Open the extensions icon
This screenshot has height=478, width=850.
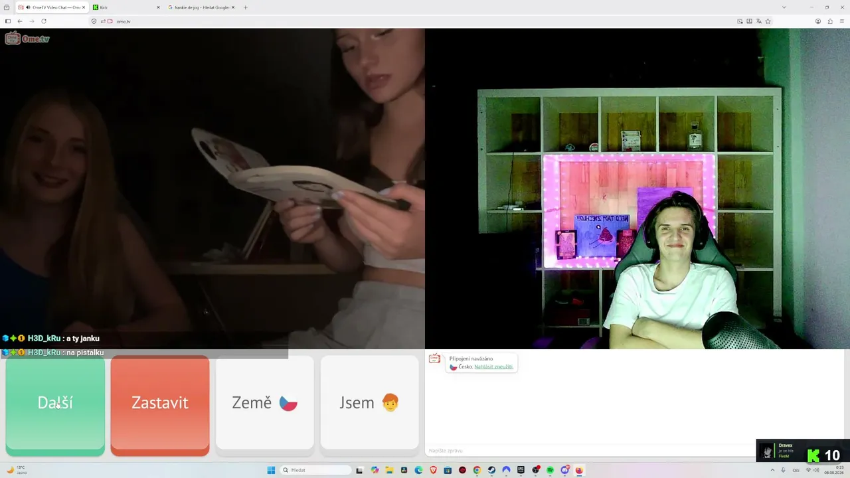pyautogui.click(x=830, y=21)
